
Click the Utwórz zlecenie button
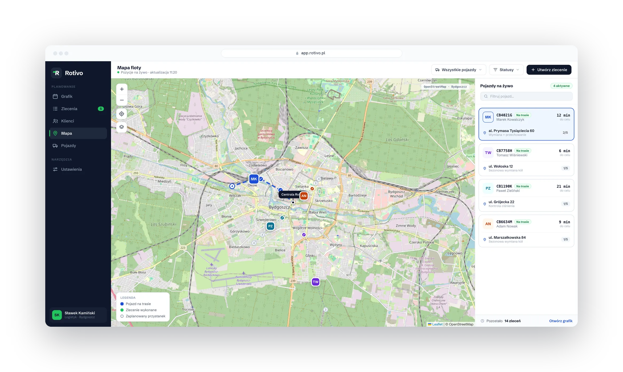point(549,70)
